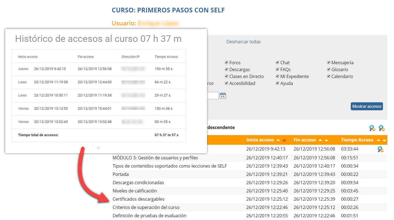Click the 150 m 08 s access time cell
This screenshot has height=220, width=394.
(163, 109)
